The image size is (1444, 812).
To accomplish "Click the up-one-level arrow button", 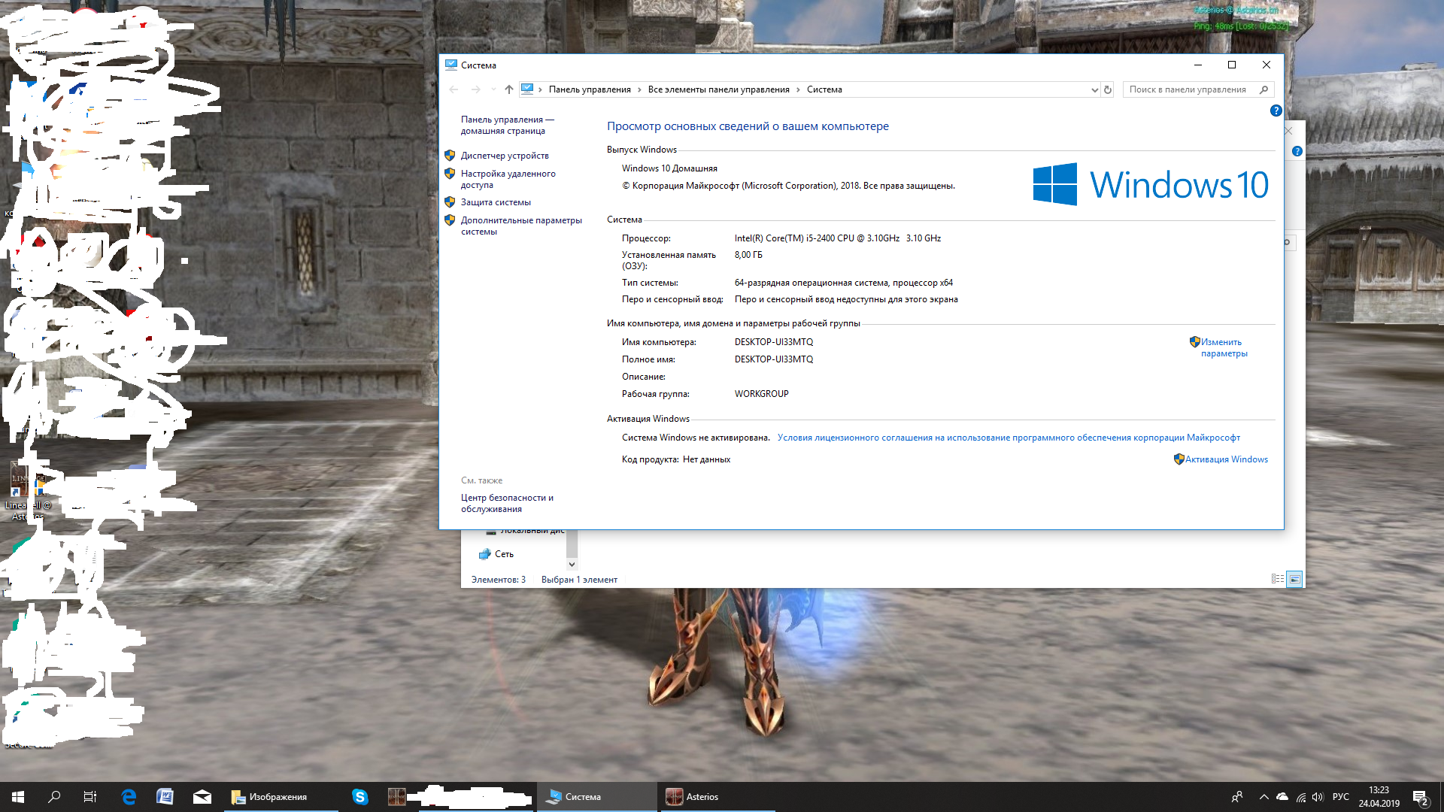I will [509, 89].
